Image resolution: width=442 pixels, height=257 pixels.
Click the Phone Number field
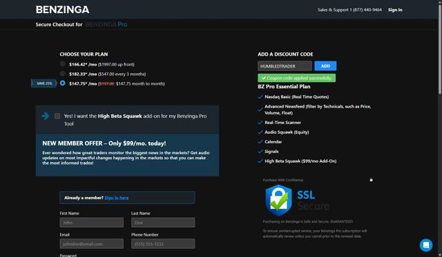click(163, 244)
